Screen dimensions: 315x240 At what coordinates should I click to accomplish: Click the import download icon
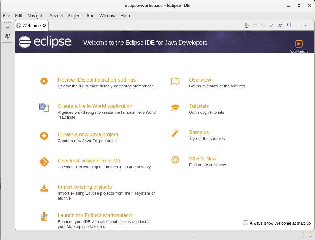pyautogui.click(x=44, y=188)
